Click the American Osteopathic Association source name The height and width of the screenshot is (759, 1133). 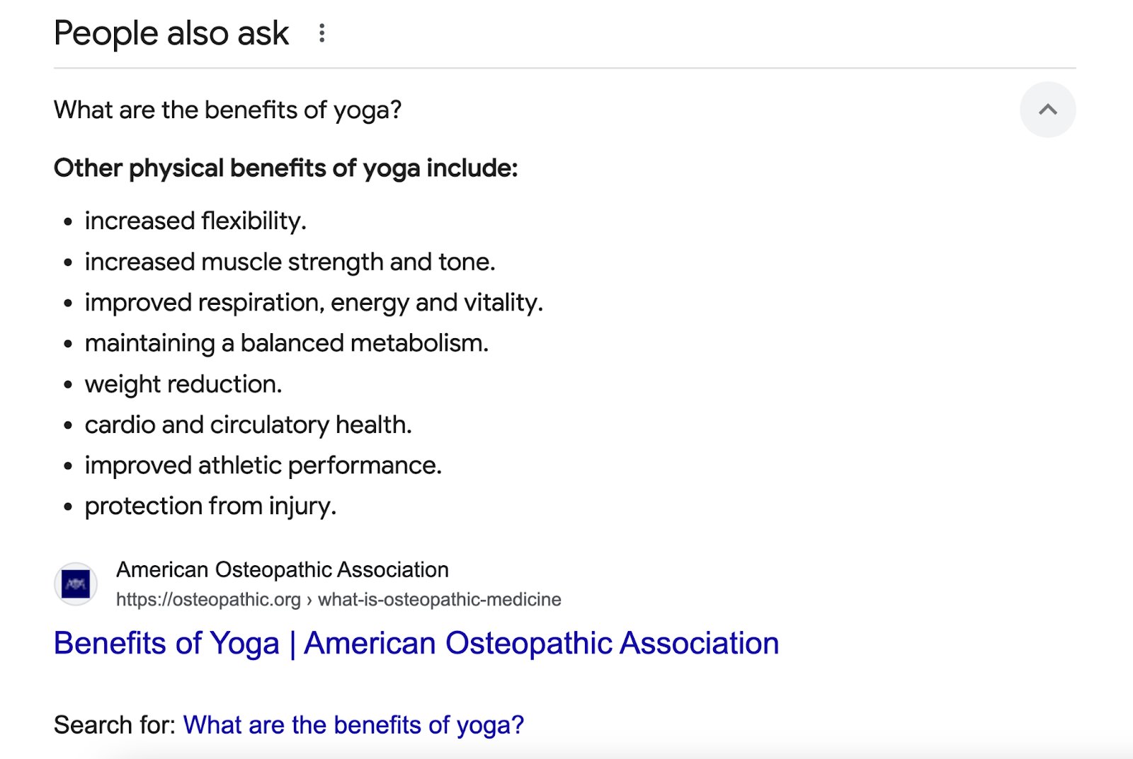point(283,569)
